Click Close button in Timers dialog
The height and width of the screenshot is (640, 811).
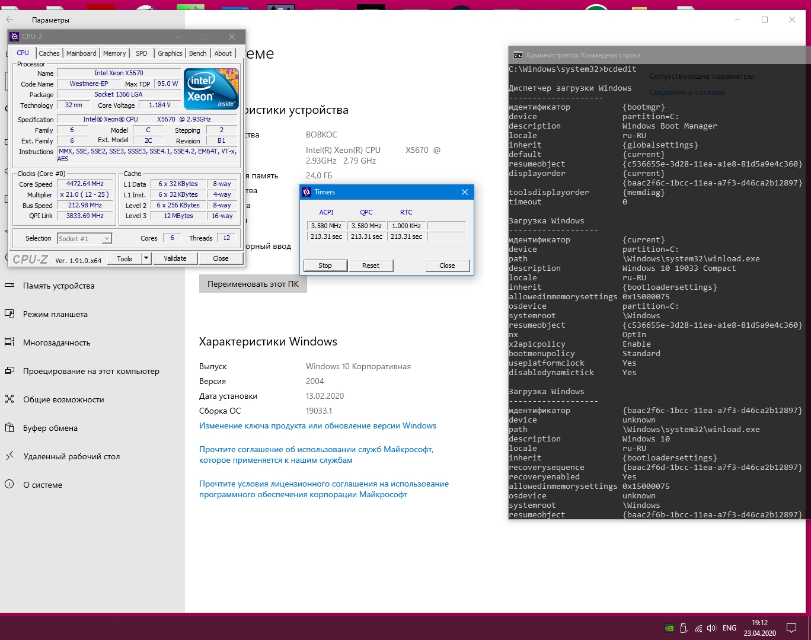(447, 265)
